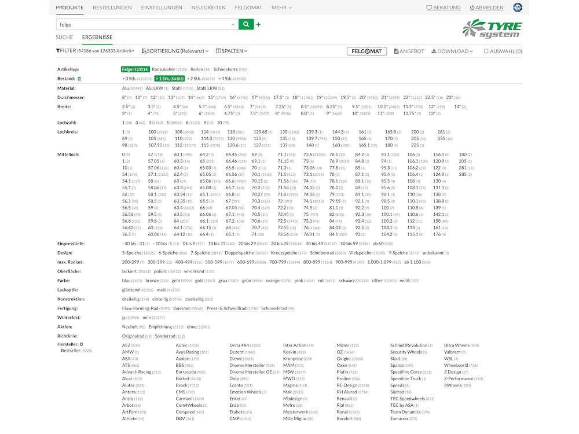Click the green trash icon next to Bestand
This screenshot has width=579, height=434.
79,79
